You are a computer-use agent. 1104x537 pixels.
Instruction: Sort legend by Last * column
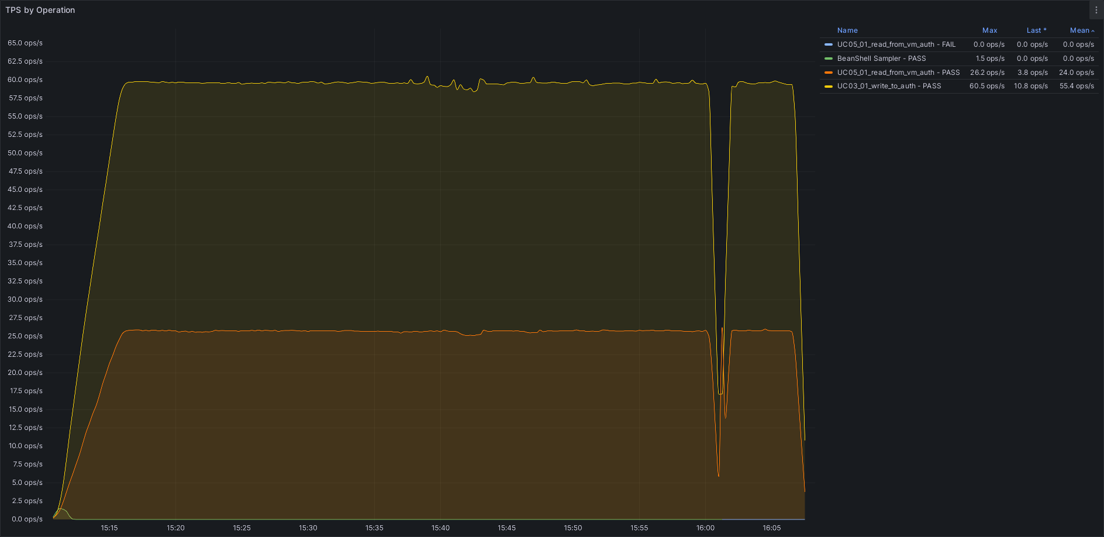(1036, 30)
